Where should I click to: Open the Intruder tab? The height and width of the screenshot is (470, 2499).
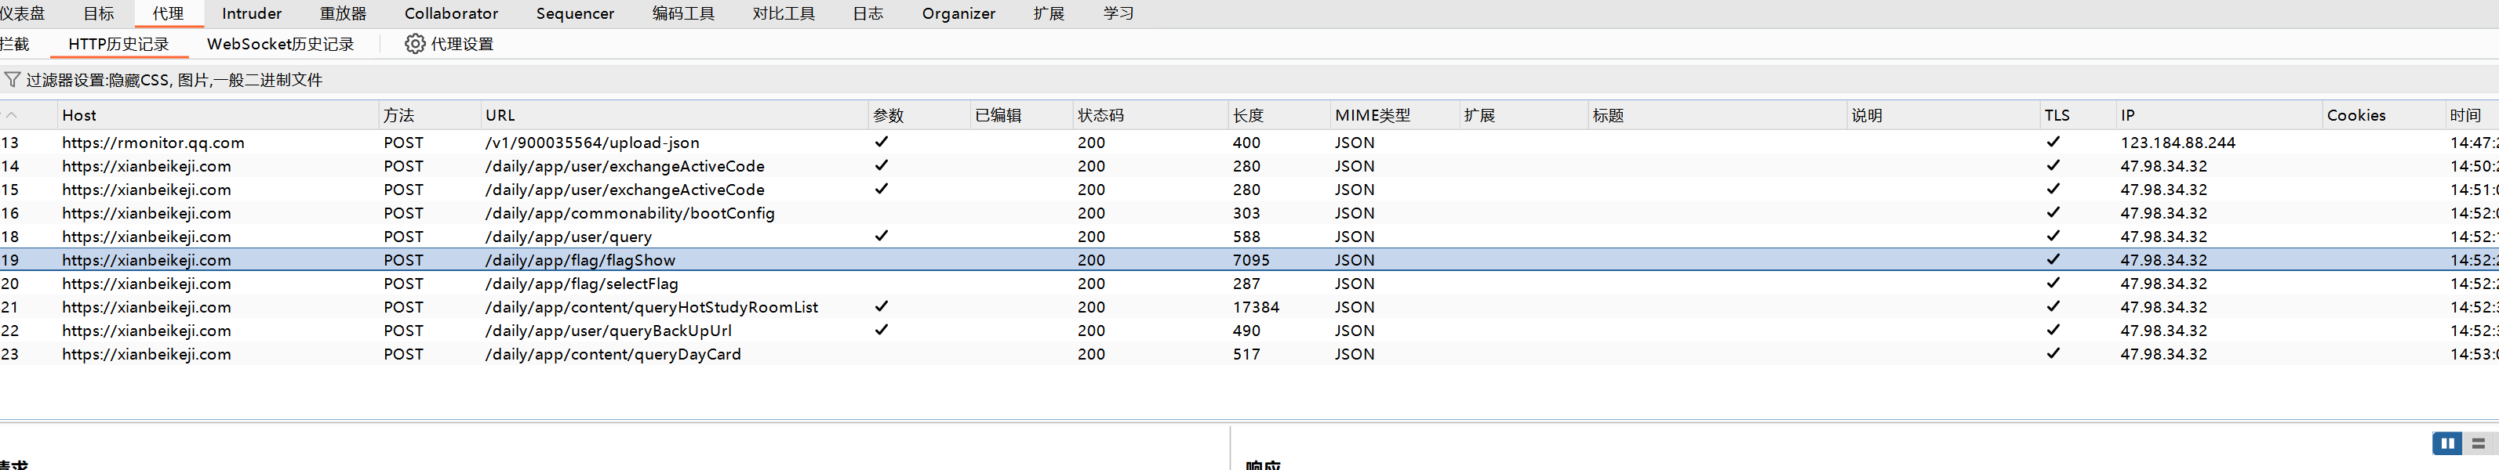tap(251, 13)
